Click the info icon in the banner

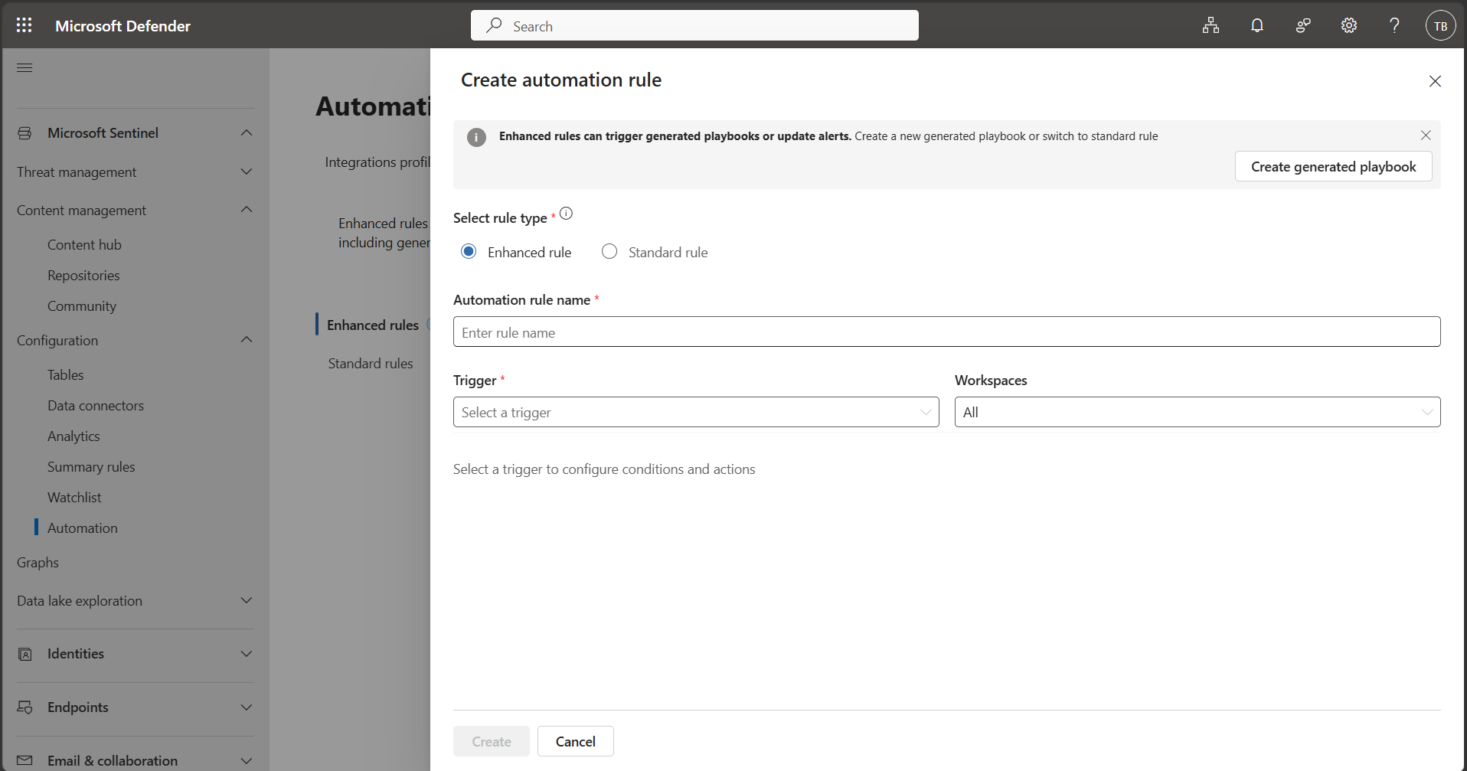pyautogui.click(x=476, y=137)
